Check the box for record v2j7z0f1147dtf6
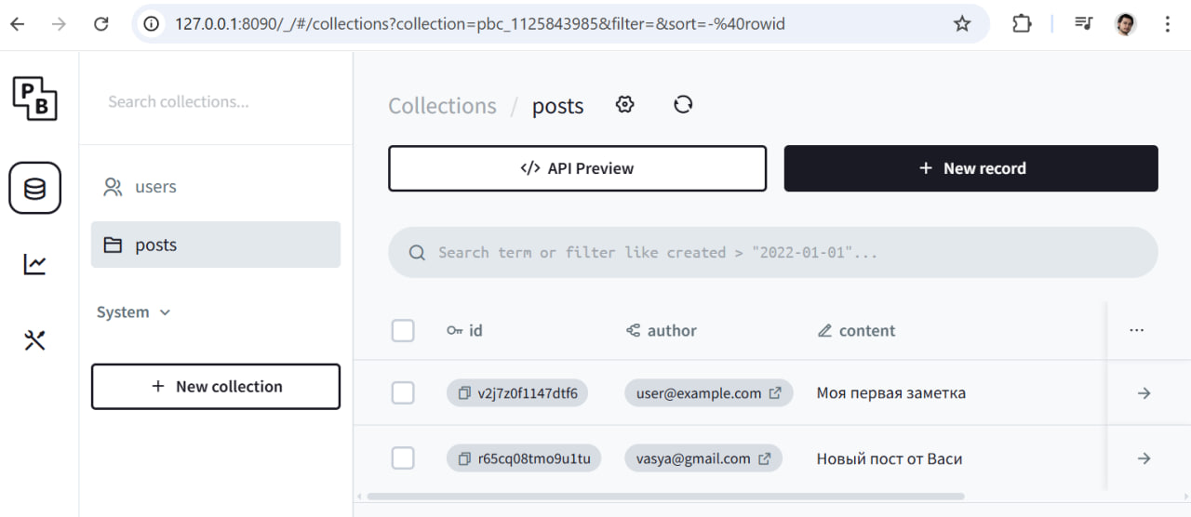 pos(403,393)
